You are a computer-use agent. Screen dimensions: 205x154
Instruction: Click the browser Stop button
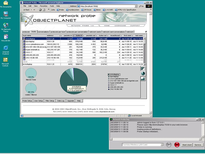[x=40, y=10]
